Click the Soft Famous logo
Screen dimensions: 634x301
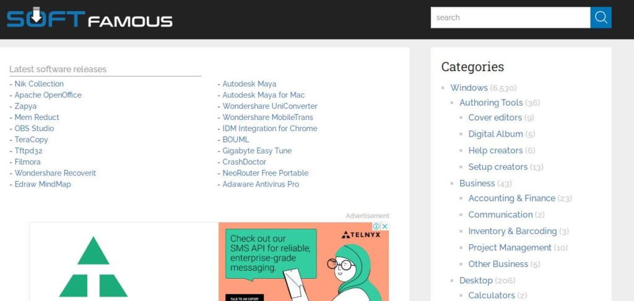[x=90, y=18]
